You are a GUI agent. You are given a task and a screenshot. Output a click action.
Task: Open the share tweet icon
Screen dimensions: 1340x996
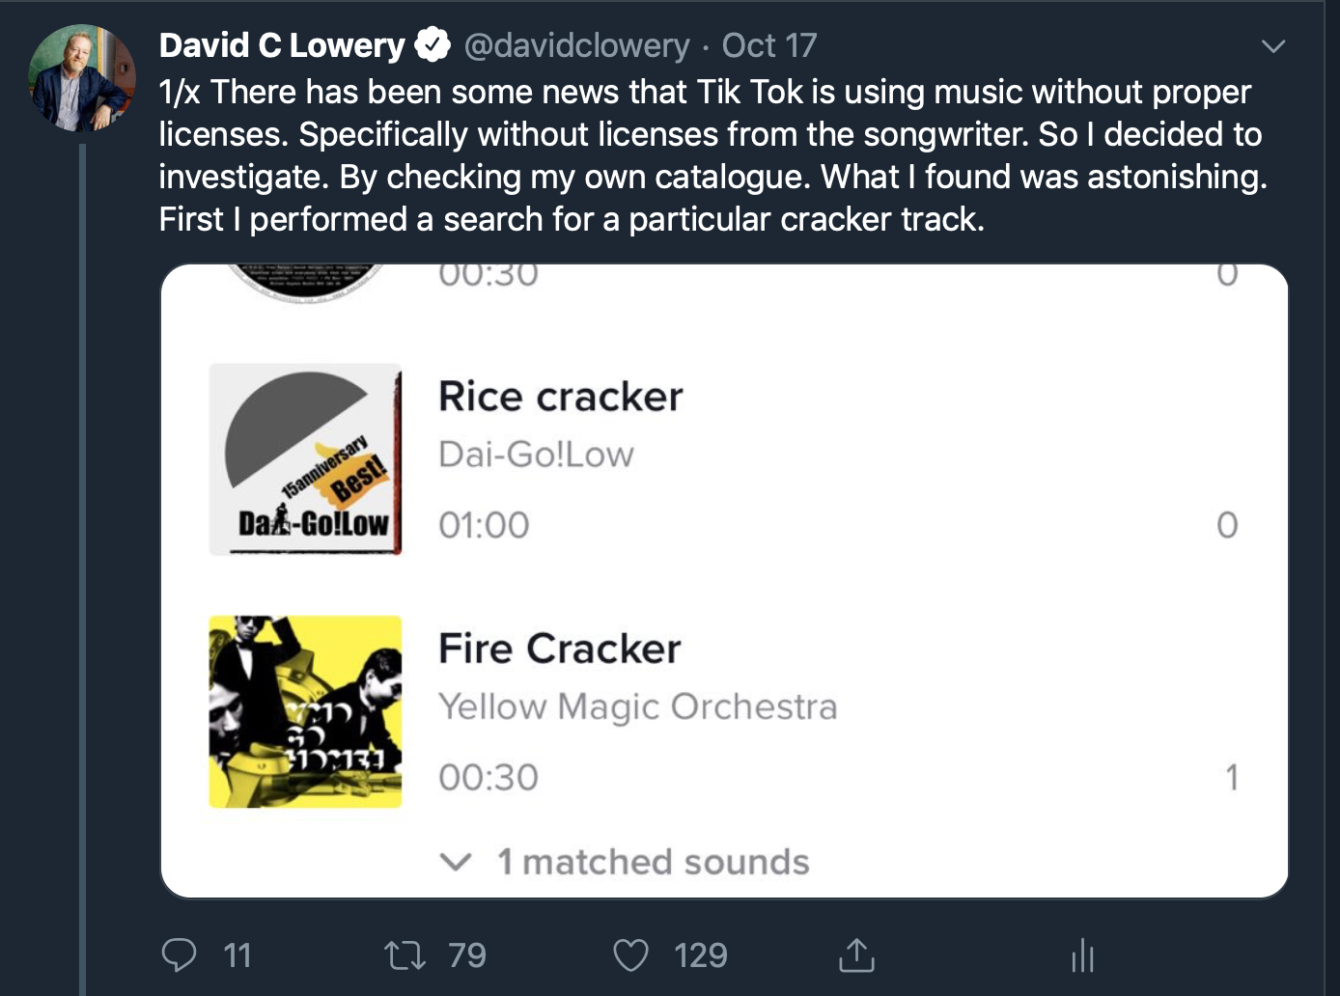(x=856, y=955)
